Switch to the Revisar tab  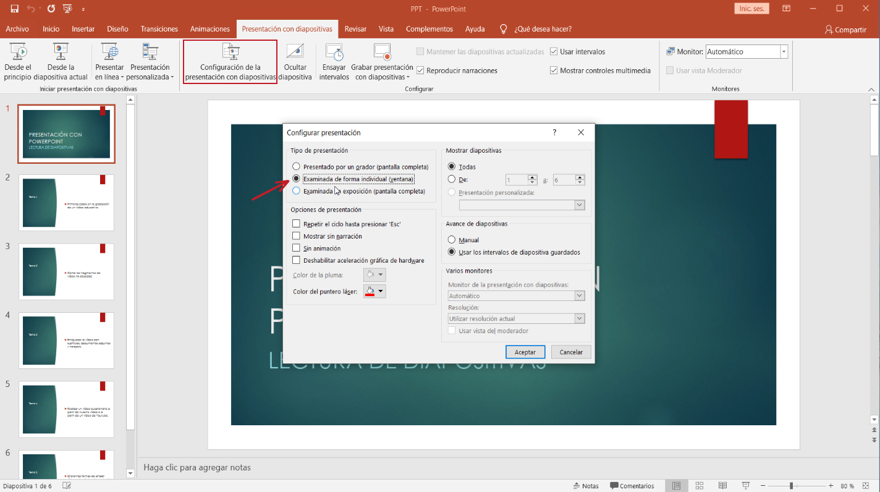[355, 29]
